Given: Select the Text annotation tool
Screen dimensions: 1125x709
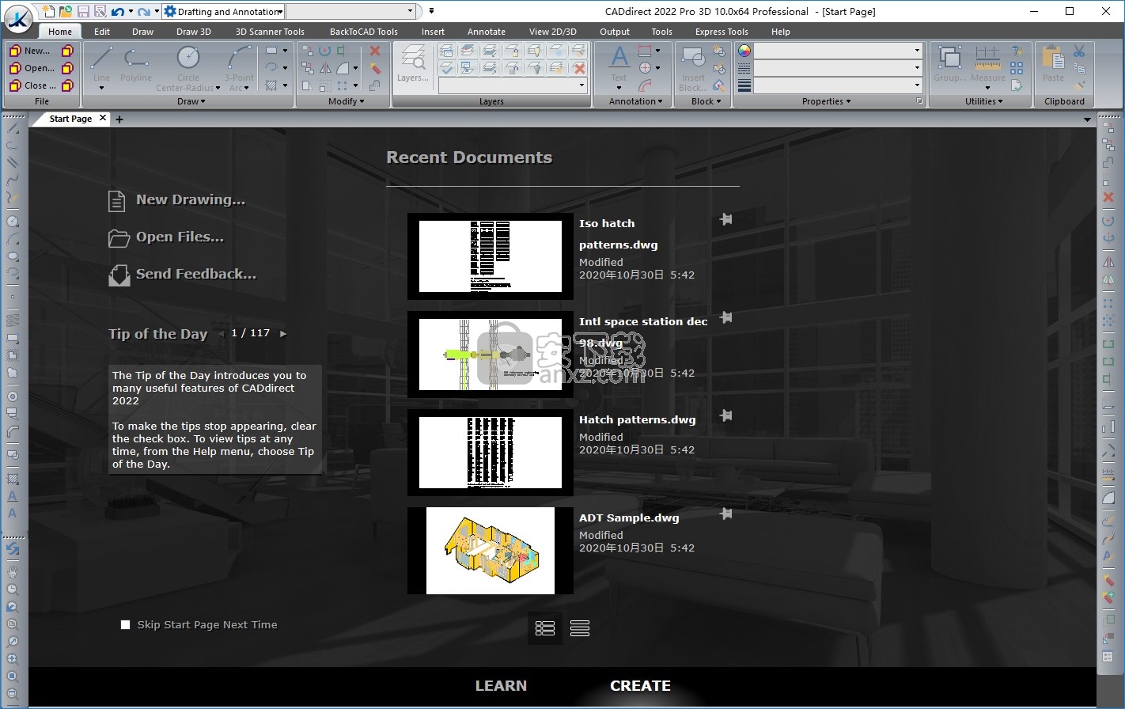Looking at the screenshot, I should tap(619, 63).
